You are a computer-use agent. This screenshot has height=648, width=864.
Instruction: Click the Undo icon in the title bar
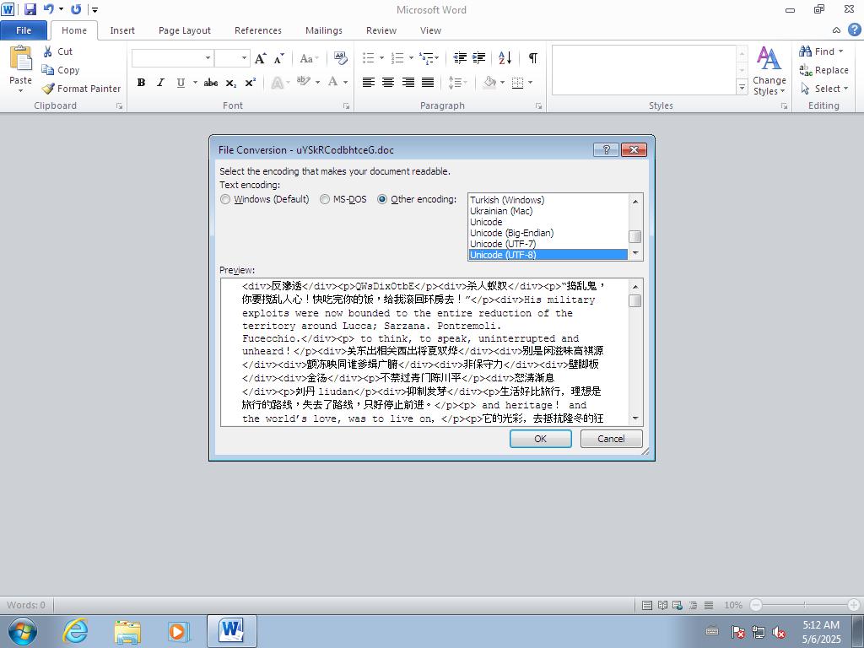point(48,9)
